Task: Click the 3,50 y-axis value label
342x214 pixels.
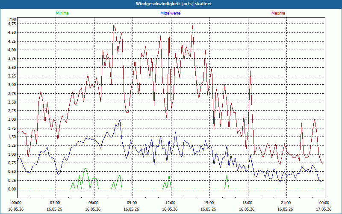Action: pos(12,67)
